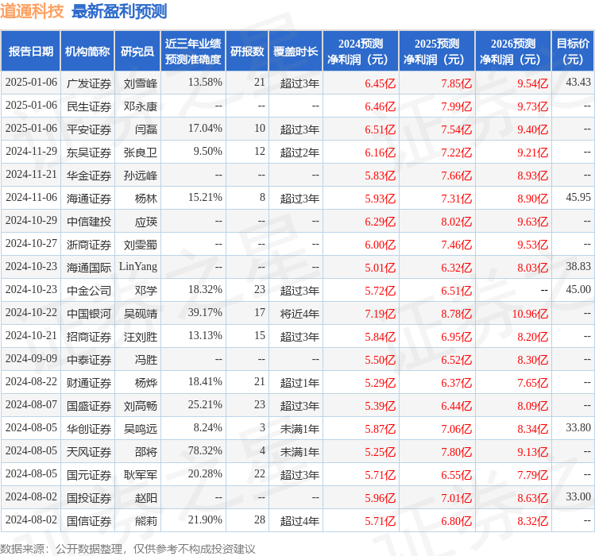Click target price 33.00
595x556 pixels.
[578, 497]
